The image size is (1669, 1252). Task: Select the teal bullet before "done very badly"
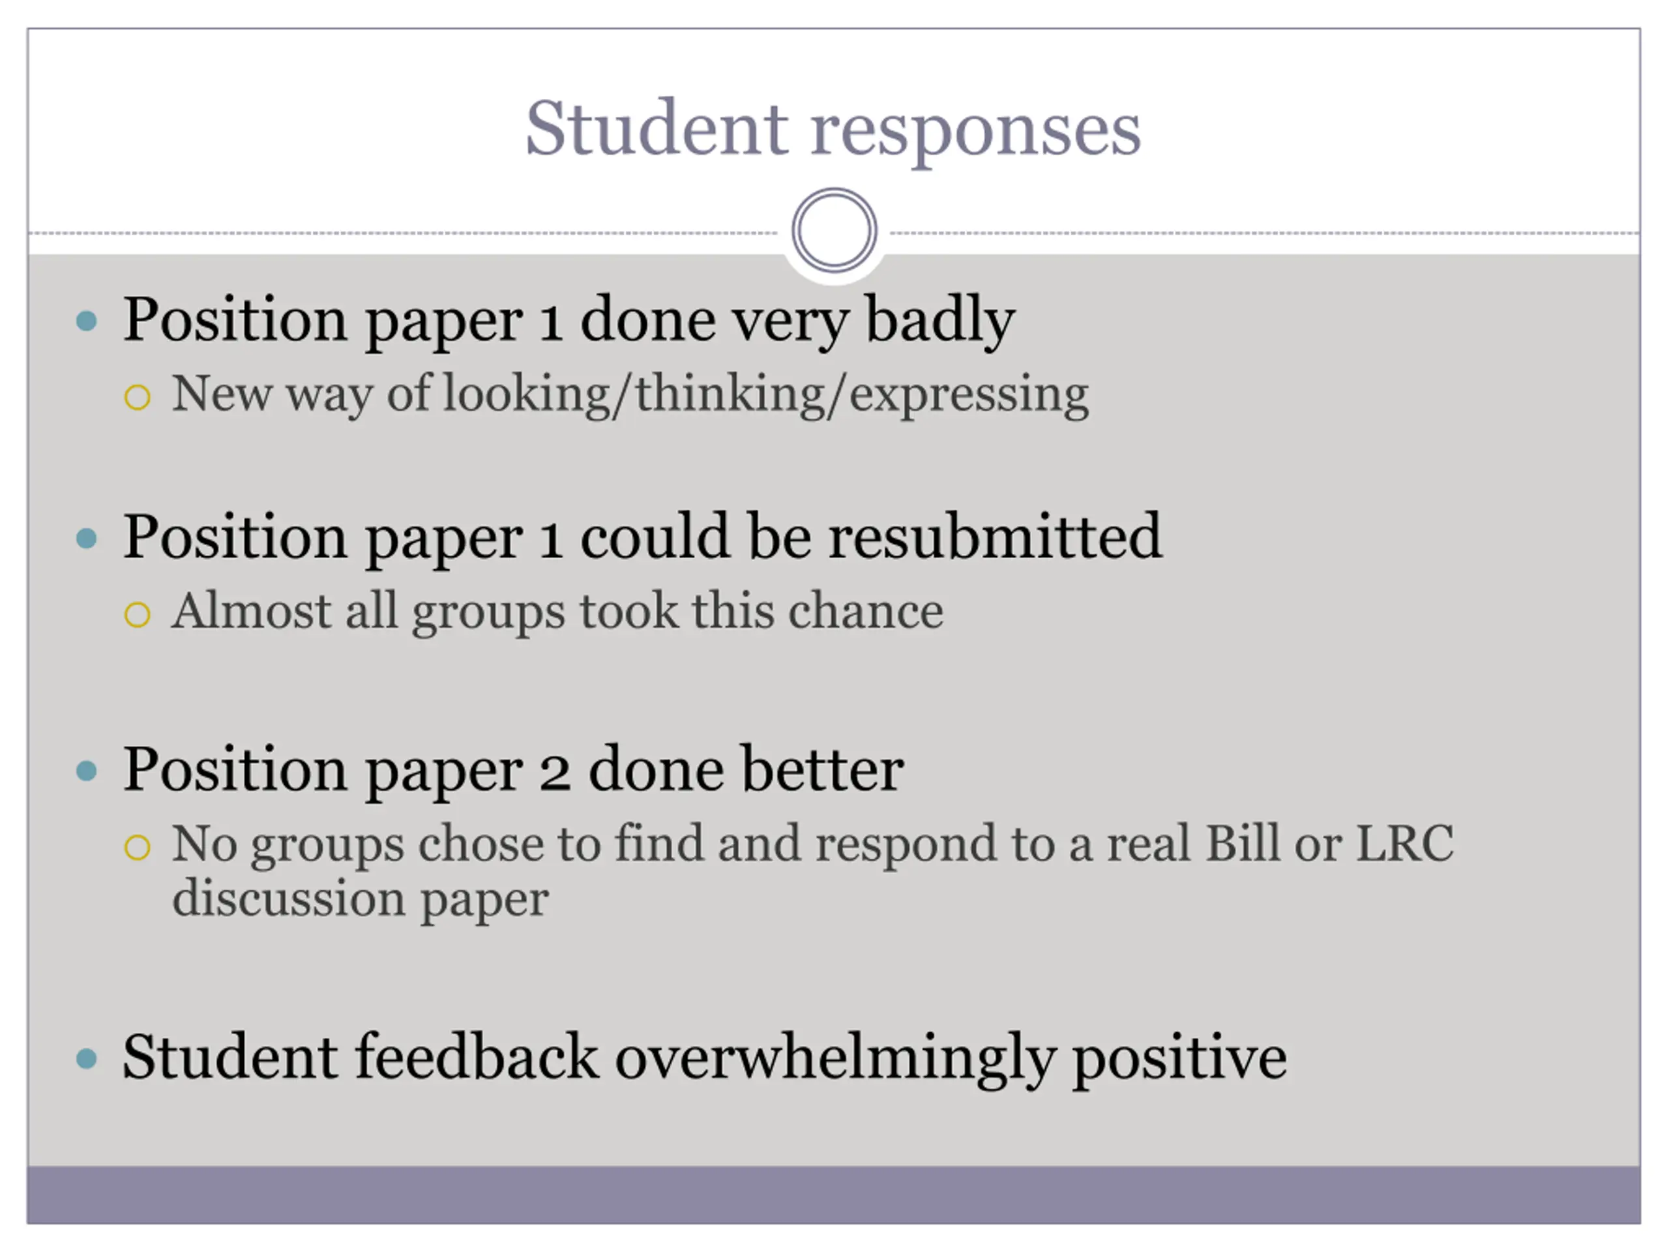pos(87,321)
